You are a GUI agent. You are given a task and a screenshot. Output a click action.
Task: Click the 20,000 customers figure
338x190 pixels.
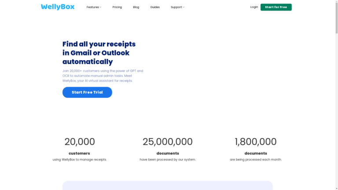click(x=80, y=142)
